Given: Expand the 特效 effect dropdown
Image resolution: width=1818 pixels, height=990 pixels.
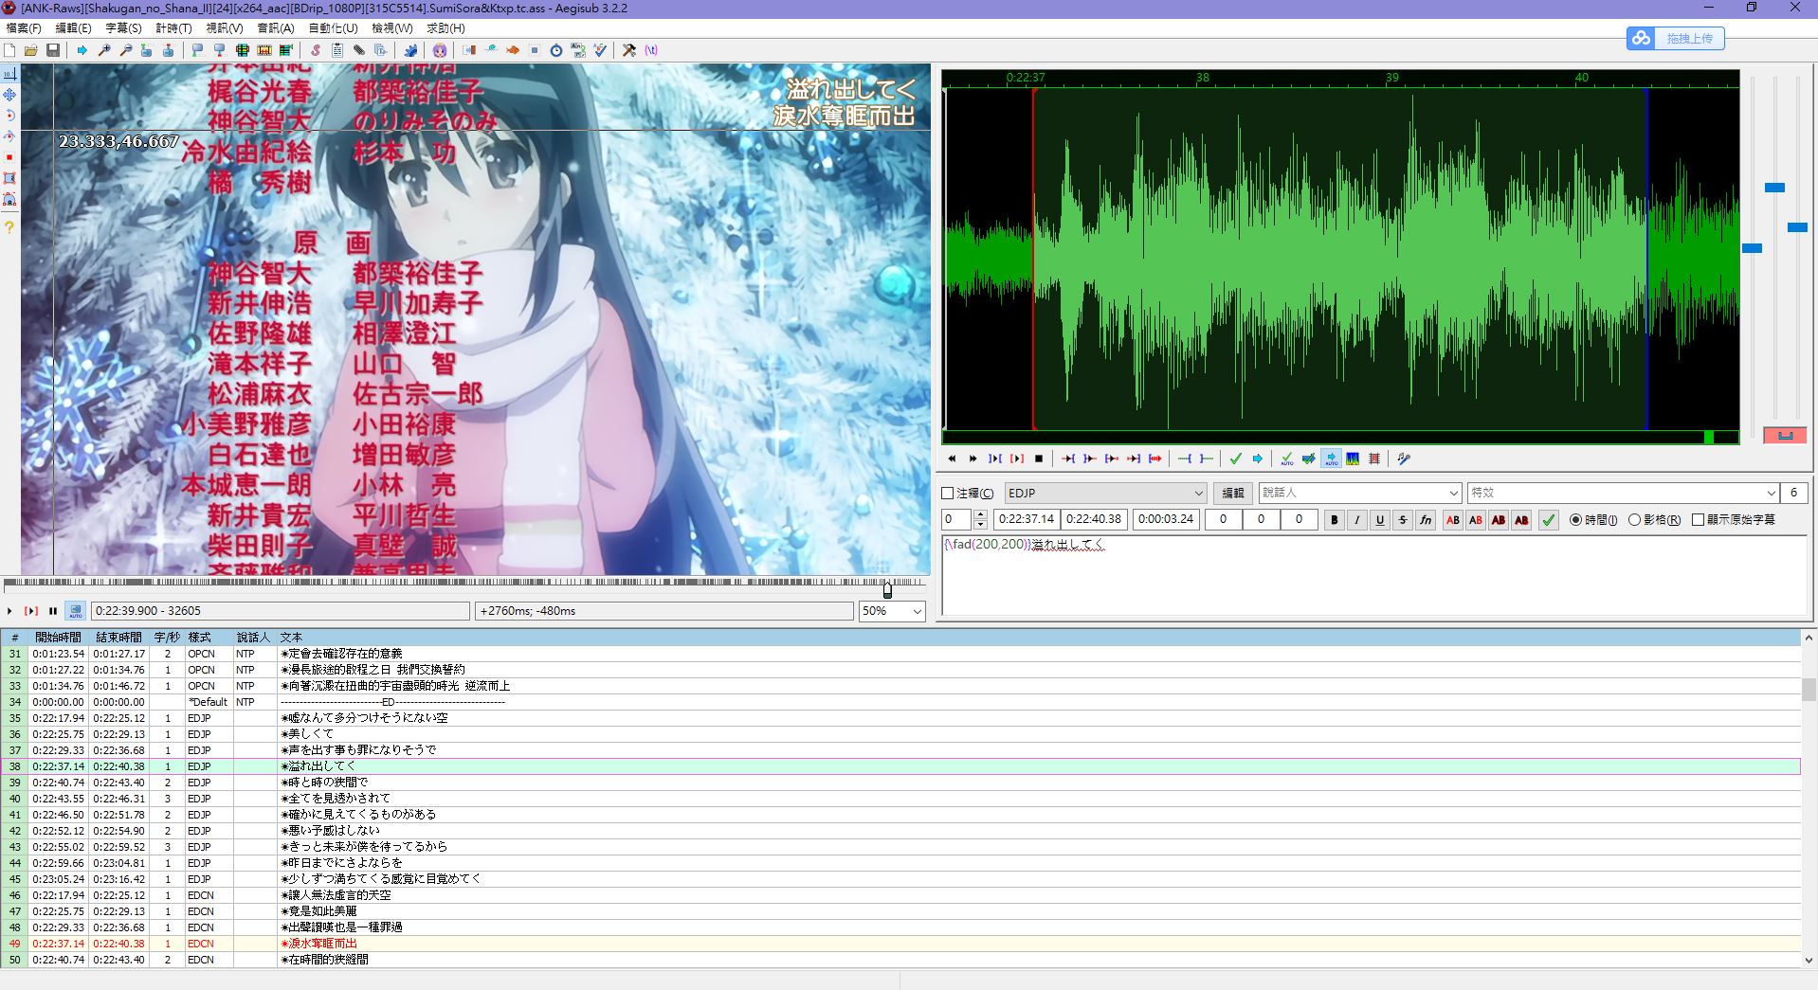Looking at the screenshot, I should click(x=1771, y=494).
